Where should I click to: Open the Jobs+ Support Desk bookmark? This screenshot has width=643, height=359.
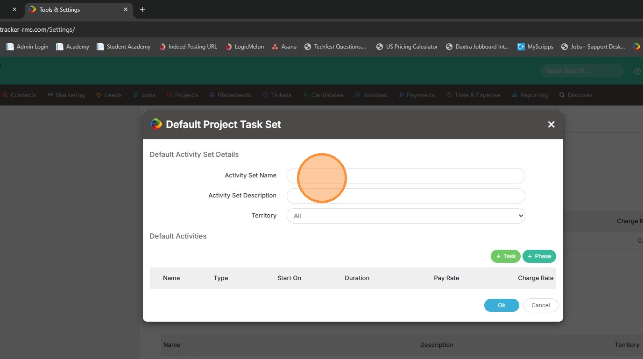coord(593,47)
